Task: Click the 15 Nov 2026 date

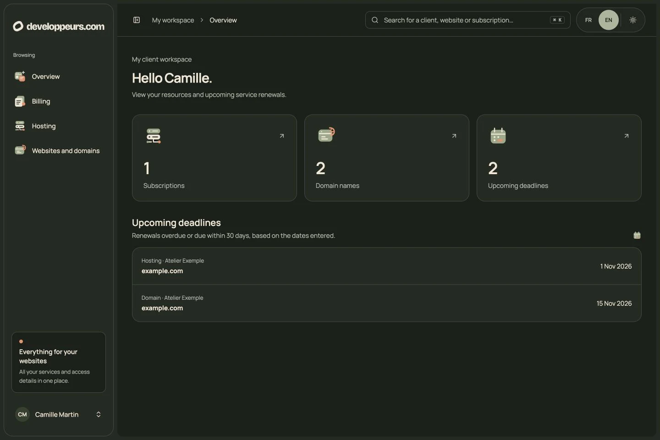Action: pyautogui.click(x=614, y=303)
